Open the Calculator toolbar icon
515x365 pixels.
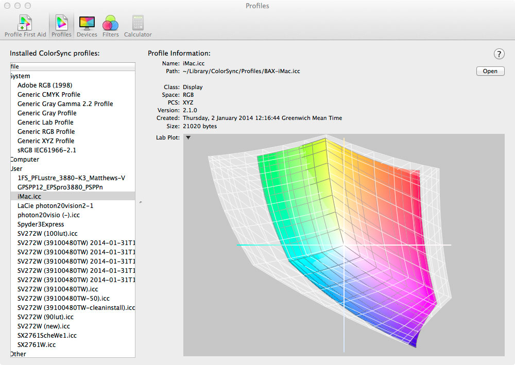(x=138, y=26)
